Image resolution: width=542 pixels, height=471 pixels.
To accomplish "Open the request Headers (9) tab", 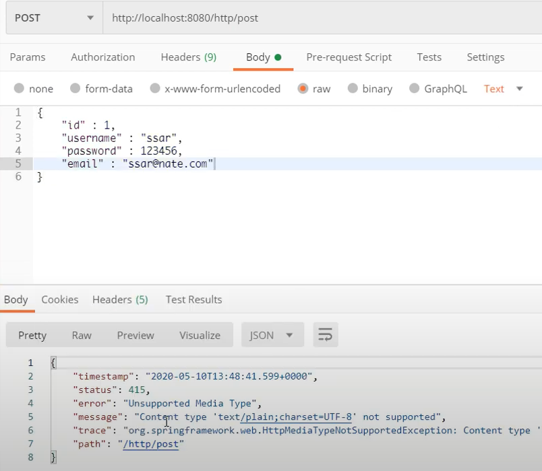I will [x=189, y=57].
